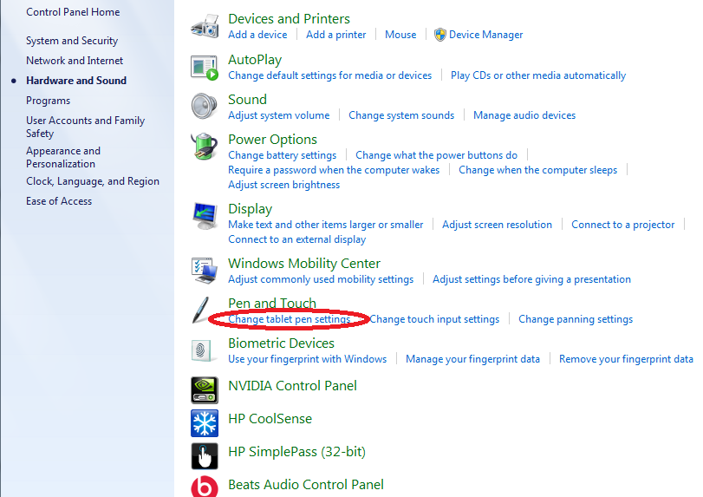Click Change panning settings link
This screenshot has width=703, height=497.
576,319
